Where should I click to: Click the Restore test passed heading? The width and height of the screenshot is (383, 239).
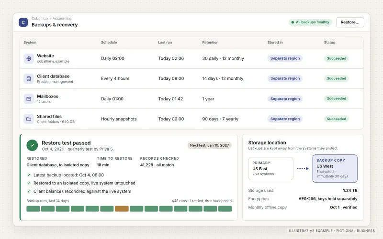(66, 143)
